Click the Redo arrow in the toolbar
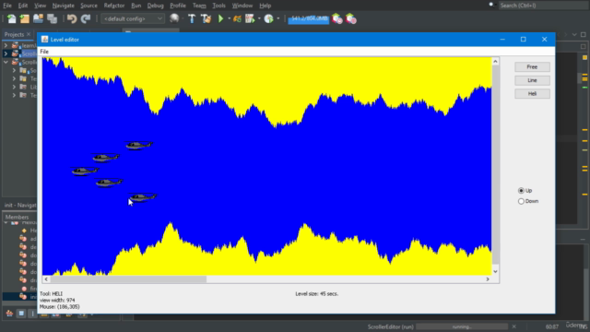 tap(86, 18)
